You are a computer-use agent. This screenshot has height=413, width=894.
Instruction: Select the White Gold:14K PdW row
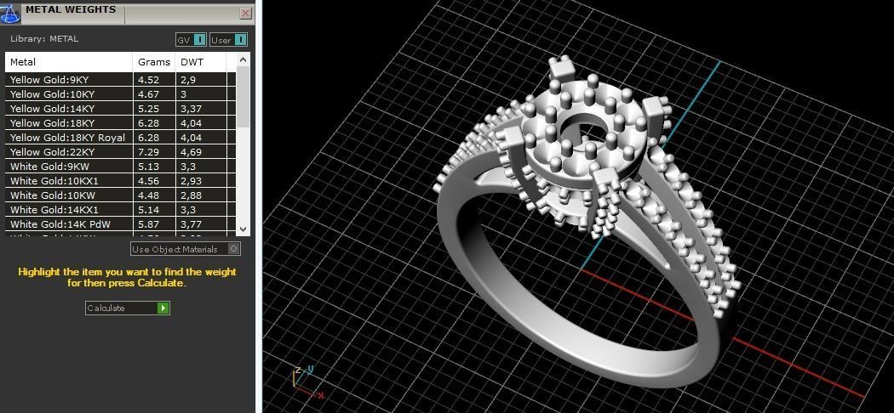tap(120, 224)
